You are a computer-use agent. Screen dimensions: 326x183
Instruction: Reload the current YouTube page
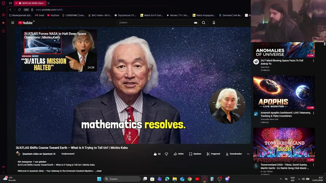pos(19,10)
